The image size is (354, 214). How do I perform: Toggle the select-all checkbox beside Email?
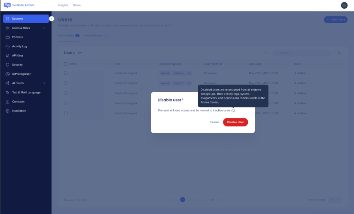[x=66, y=64]
